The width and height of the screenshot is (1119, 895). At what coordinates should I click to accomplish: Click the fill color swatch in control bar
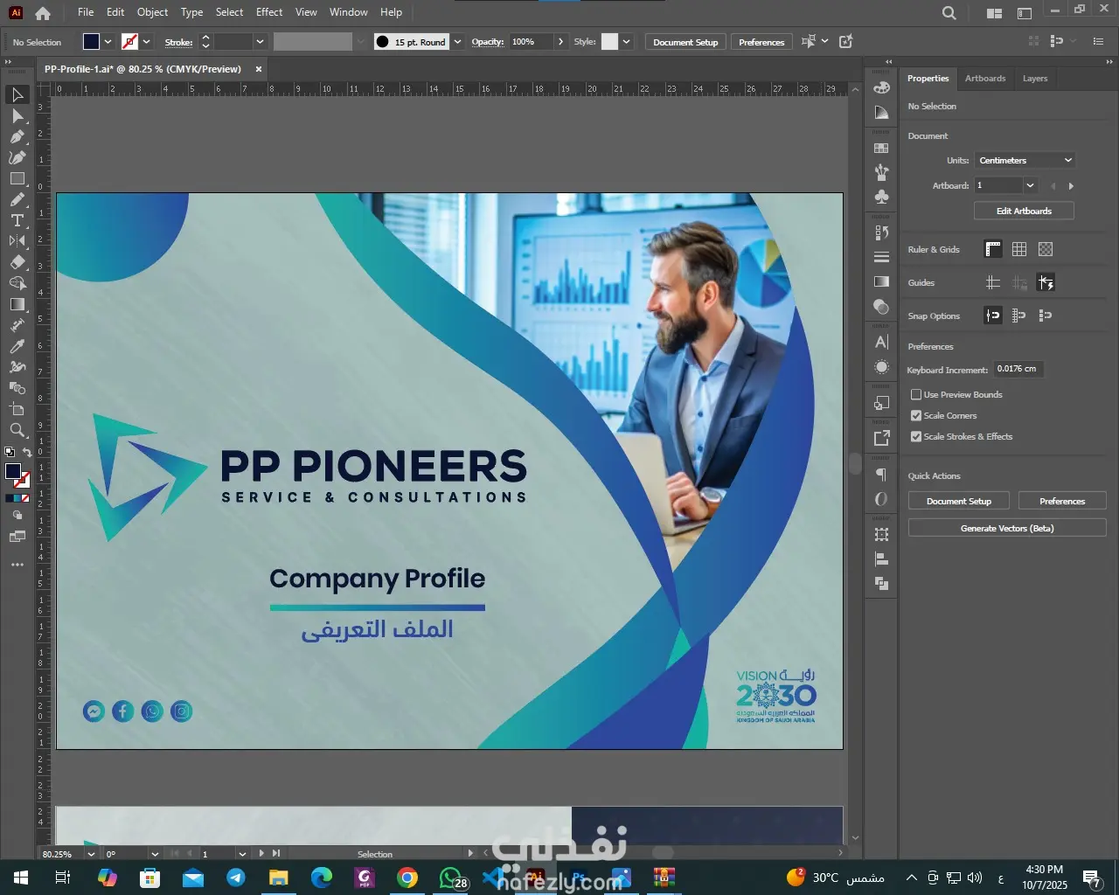click(91, 42)
